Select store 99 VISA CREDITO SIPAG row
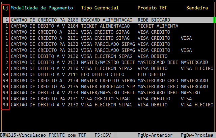This screenshot has width=216, height=138. pyautogui.click(x=108, y=99)
